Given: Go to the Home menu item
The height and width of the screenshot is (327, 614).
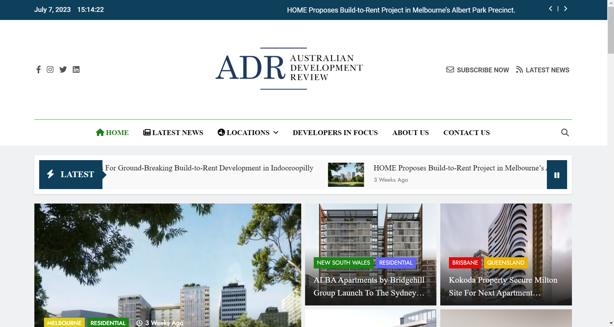Looking at the screenshot, I should pyautogui.click(x=112, y=132).
